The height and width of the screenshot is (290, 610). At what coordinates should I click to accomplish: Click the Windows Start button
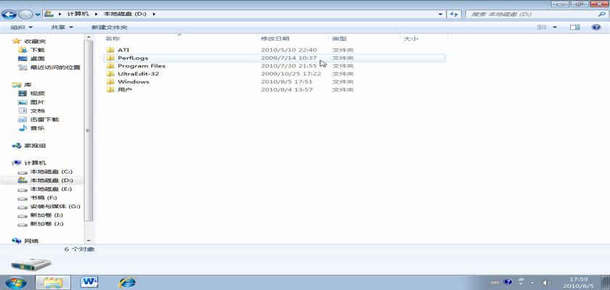tap(16, 281)
